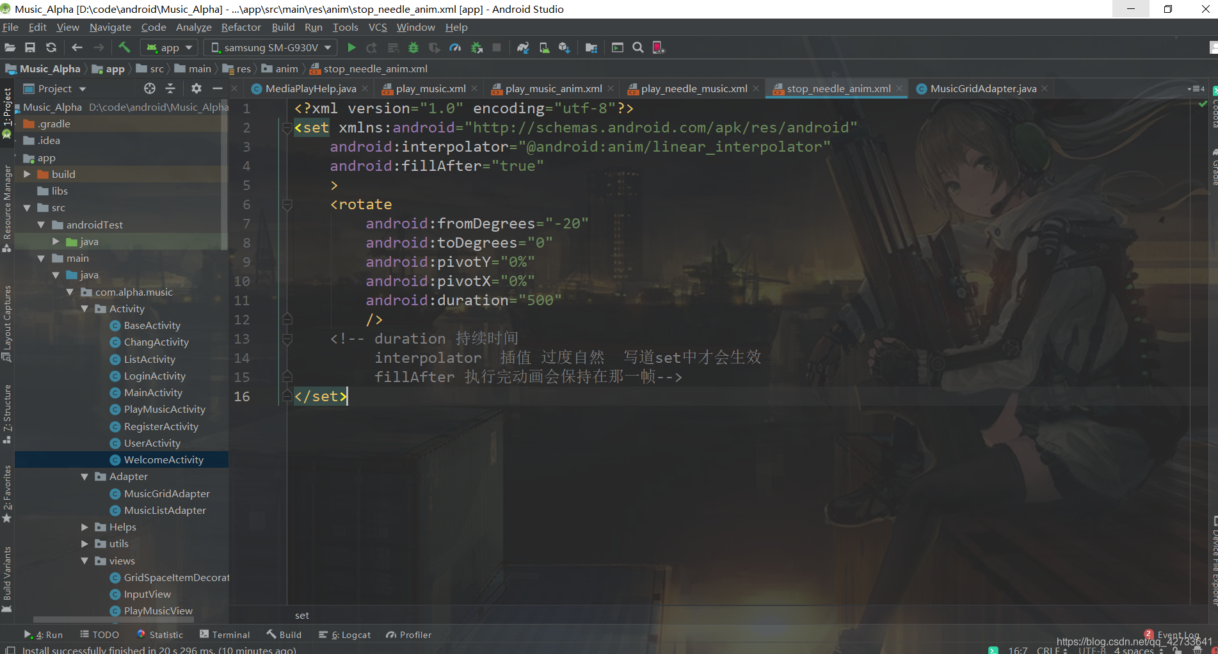Open the Project Structure icon
The image size is (1218, 654).
(591, 47)
